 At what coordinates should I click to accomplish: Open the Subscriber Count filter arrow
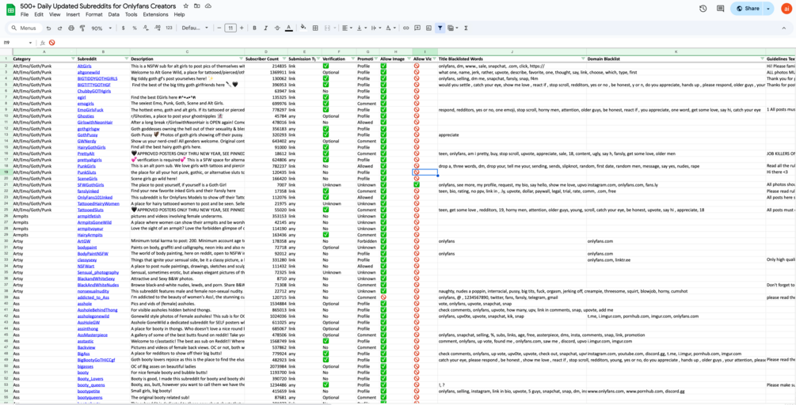(x=284, y=59)
